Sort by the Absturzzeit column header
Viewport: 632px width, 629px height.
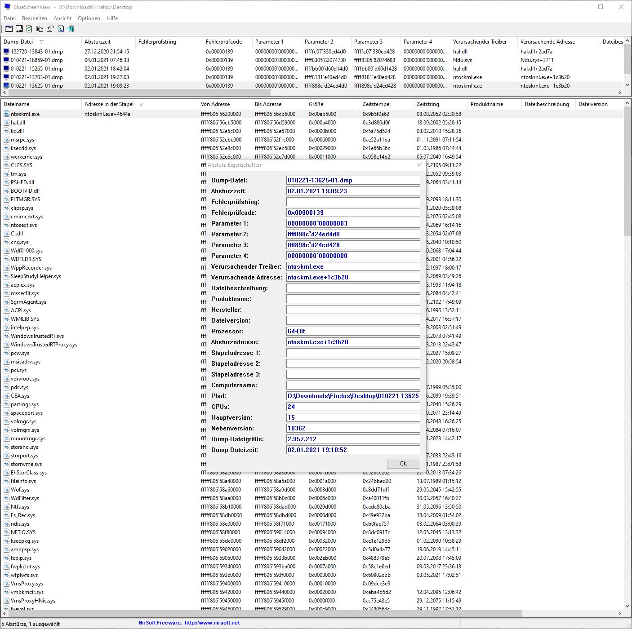(x=108, y=41)
